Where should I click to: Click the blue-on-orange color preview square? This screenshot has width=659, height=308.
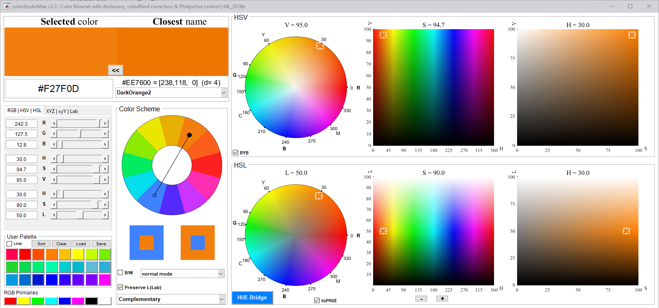point(197,242)
